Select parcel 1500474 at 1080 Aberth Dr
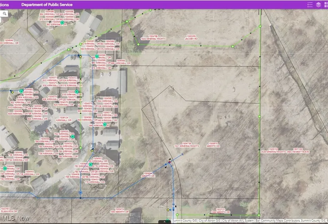 tap(119, 210)
